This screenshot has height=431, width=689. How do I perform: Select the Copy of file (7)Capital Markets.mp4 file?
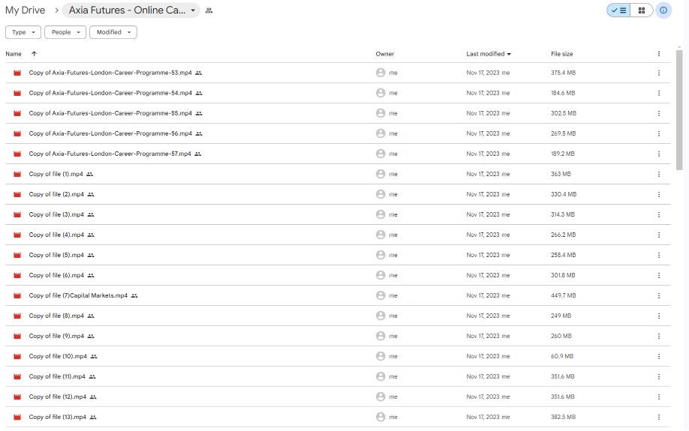78,295
